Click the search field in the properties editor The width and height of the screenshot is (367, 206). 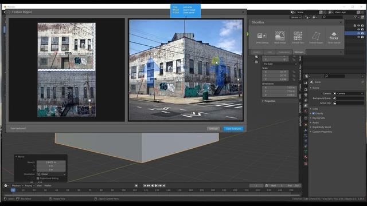pyautogui.click(x=335, y=76)
